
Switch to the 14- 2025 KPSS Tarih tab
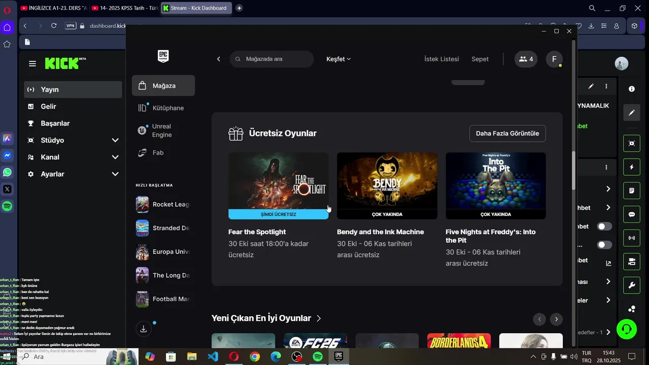coord(125,8)
